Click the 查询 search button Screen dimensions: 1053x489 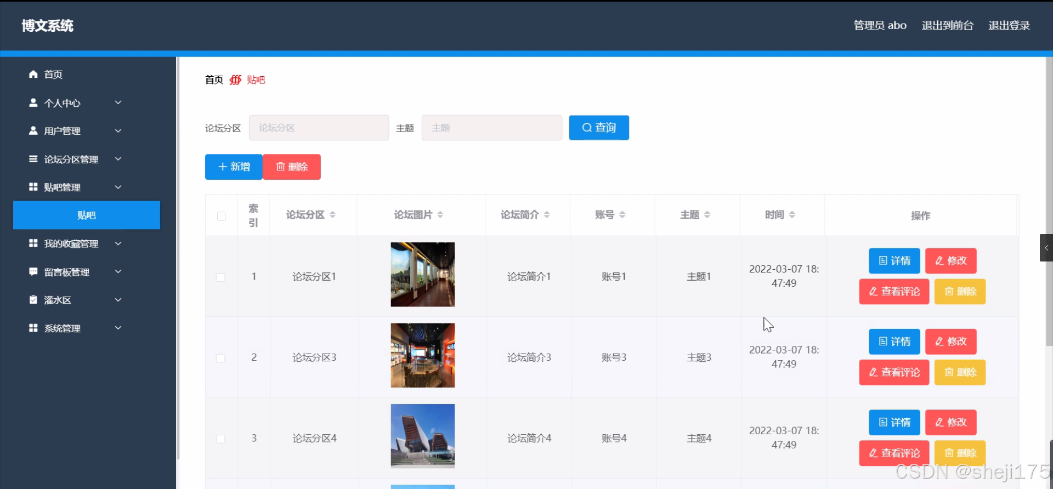tap(599, 128)
